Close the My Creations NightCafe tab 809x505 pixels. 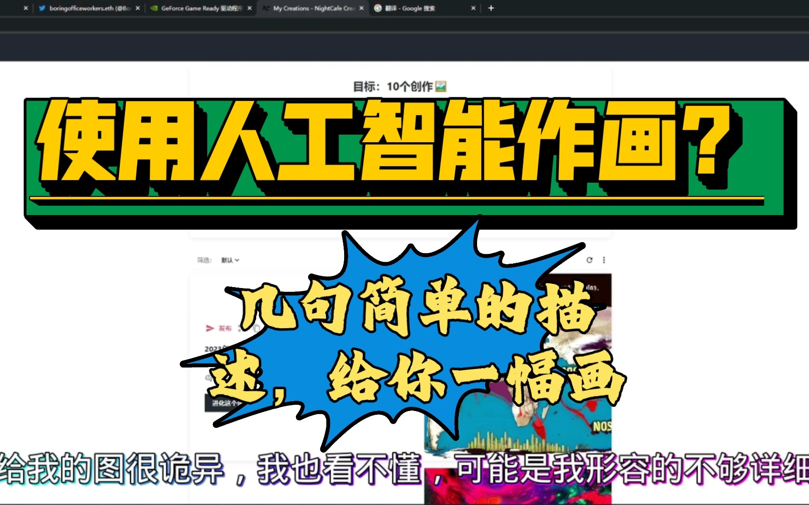(x=361, y=8)
